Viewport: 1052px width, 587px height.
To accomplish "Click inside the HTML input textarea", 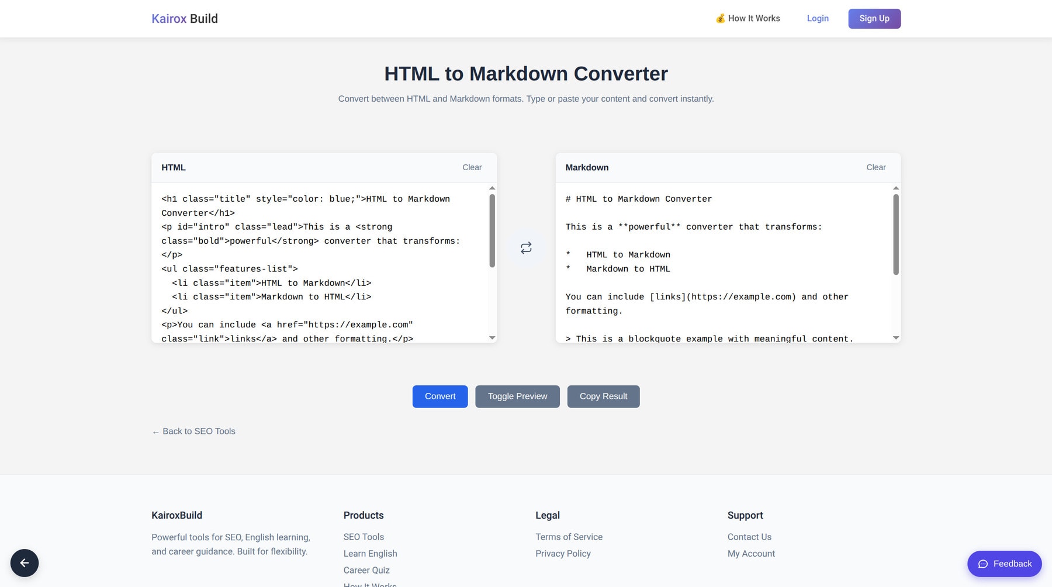I will pyautogui.click(x=321, y=263).
